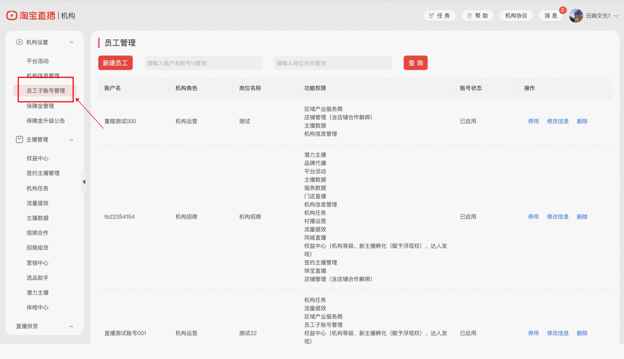
Task: Open the message notification badge
Action: pos(563,10)
